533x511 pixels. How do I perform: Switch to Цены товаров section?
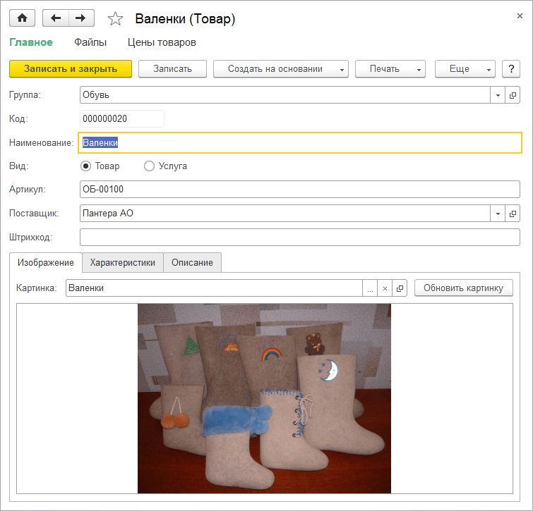click(x=162, y=42)
